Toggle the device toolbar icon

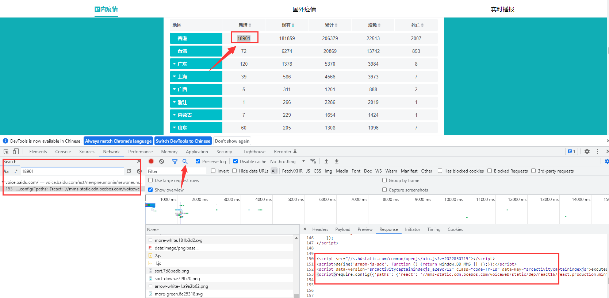(x=16, y=151)
